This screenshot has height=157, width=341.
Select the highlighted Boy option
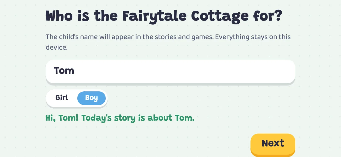91,98
